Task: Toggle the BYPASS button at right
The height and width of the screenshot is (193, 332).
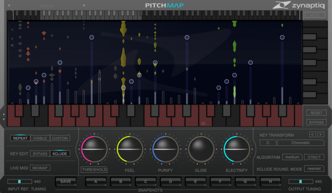Action: (316, 122)
